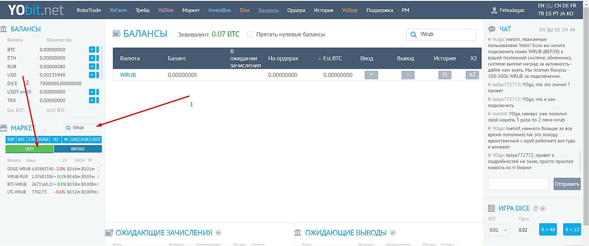This screenshot has height=246, width=589.
Task: Click the chat bubble icon next to ЧАТ
Action: point(491,29)
